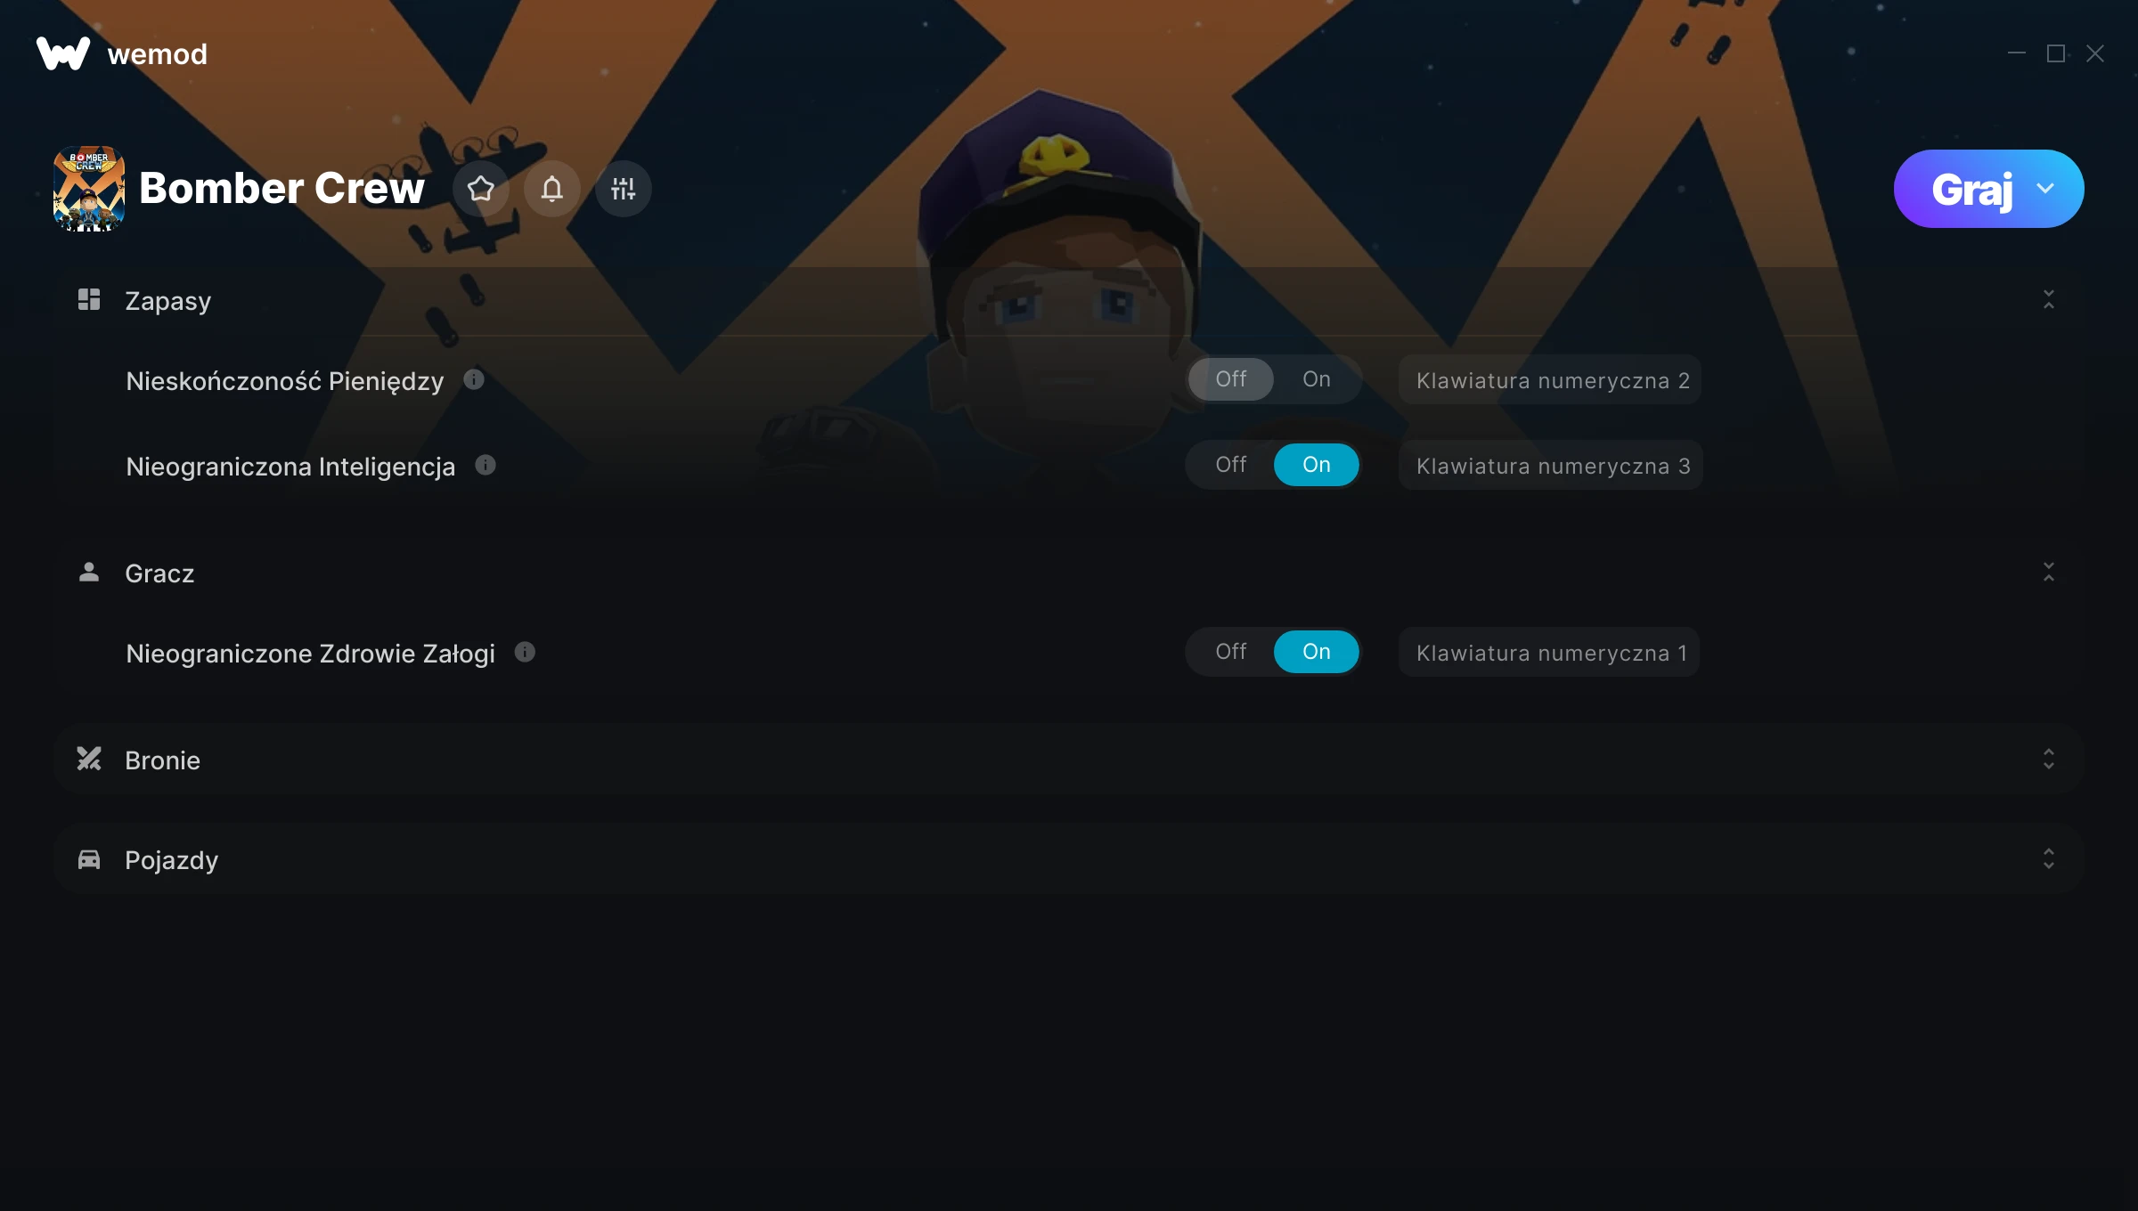The height and width of the screenshot is (1211, 2138).
Task: Click the WeMod logo icon
Action: (63, 53)
